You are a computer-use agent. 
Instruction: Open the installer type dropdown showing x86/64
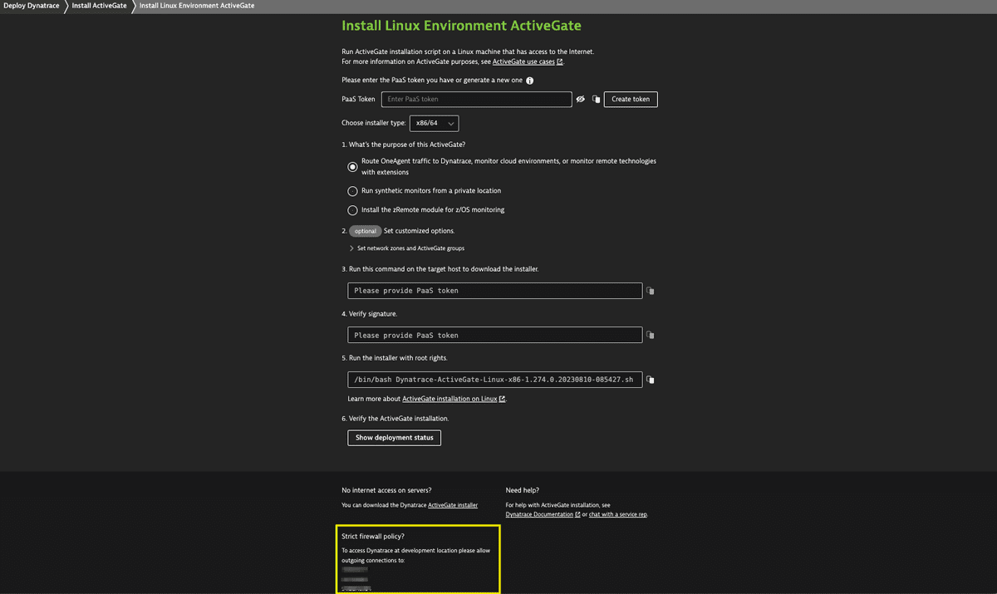434,122
